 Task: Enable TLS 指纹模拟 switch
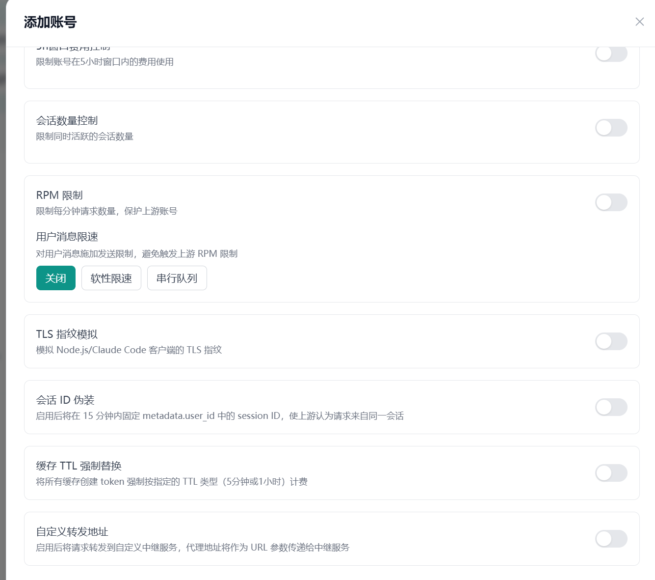(x=611, y=341)
